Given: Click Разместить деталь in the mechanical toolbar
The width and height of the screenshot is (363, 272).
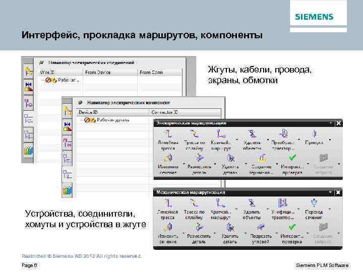Looking at the screenshot, I should click(x=199, y=234).
